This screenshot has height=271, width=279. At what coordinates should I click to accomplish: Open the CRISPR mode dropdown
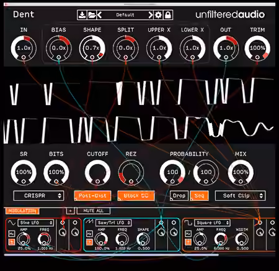(x=38, y=196)
